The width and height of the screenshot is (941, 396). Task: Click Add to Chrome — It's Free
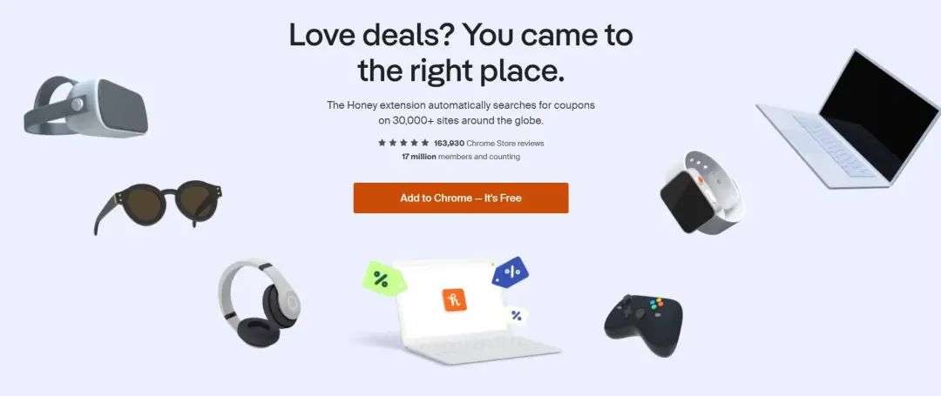[461, 198]
